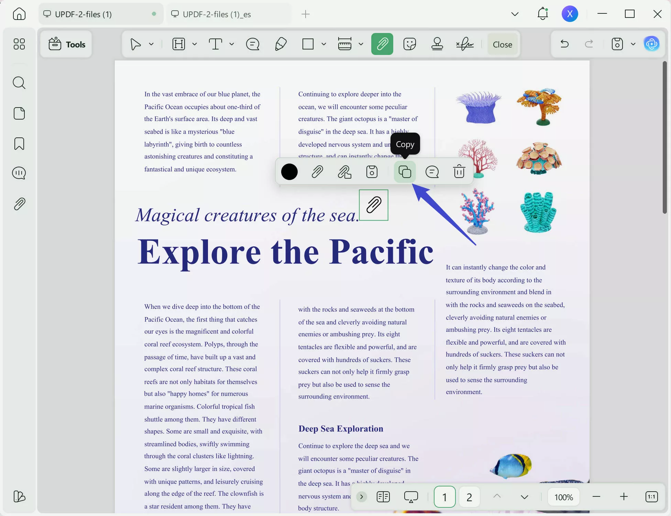Delete the attachment with trash icon
The width and height of the screenshot is (671, 516).
459,172
